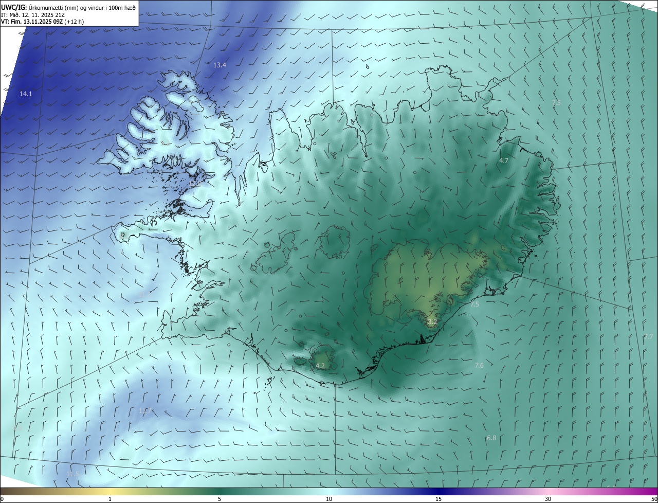This screenshot has width=658, height=503.
Task: Click the 30 label on the colour scale
Action: (x=548, y=499)
